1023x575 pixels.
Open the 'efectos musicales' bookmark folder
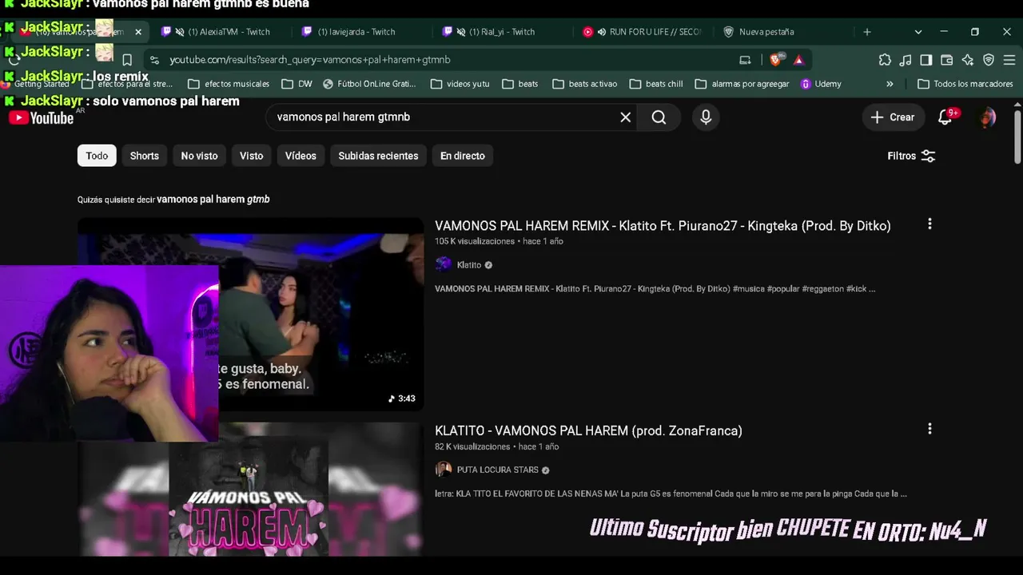click(x=228, y=84)
